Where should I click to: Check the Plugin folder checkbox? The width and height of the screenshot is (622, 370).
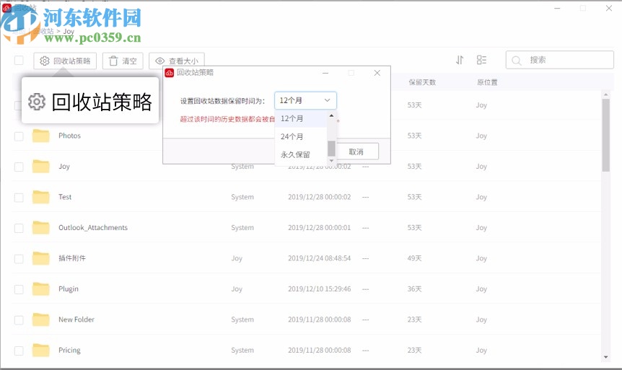(x=19, y=289)
